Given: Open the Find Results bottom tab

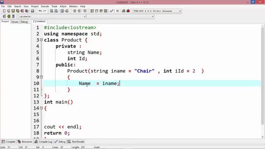Looking at the screenshot, I should click(x=76, y=142).
